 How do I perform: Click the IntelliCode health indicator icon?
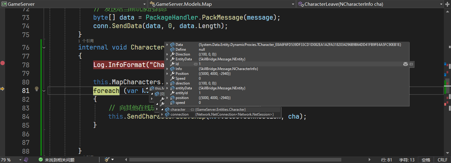point(26,160)
